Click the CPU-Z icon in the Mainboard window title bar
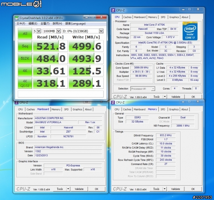214x200 pixels. [16, 103]
